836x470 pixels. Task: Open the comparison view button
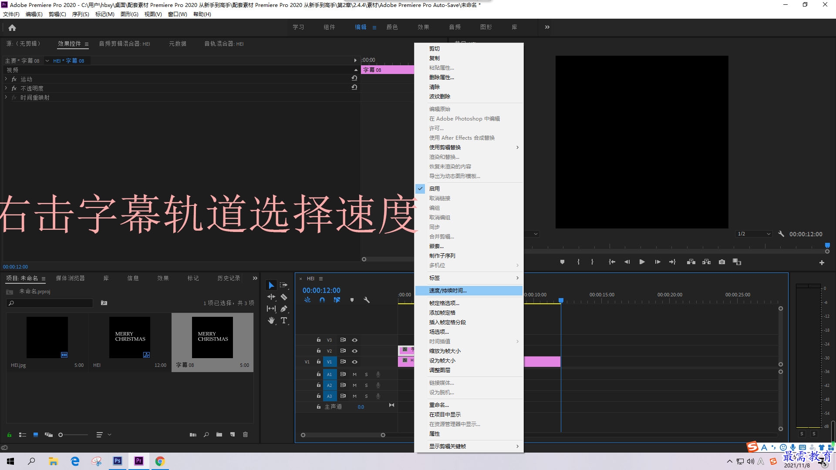pyautogui.click(x=737, y=262)
